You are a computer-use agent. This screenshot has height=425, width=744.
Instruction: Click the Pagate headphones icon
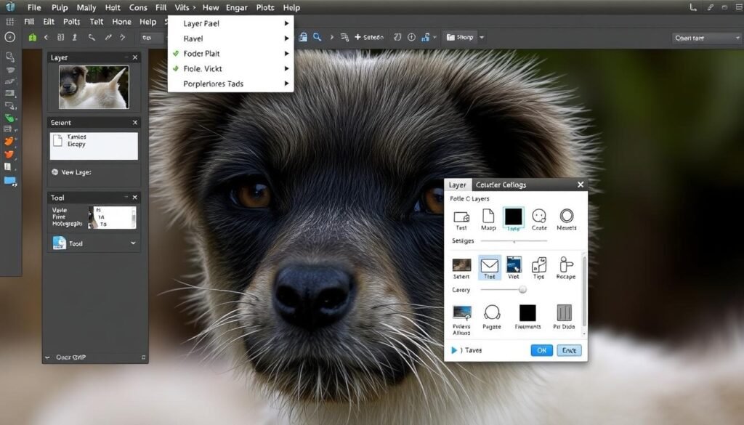[x=492, y=313]
